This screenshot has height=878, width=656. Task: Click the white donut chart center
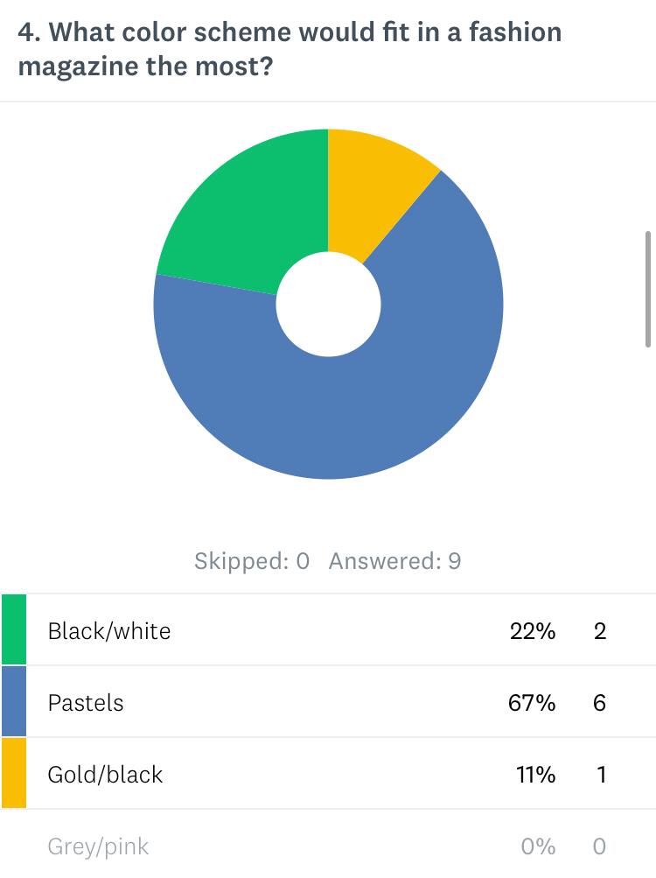point(328,305)
